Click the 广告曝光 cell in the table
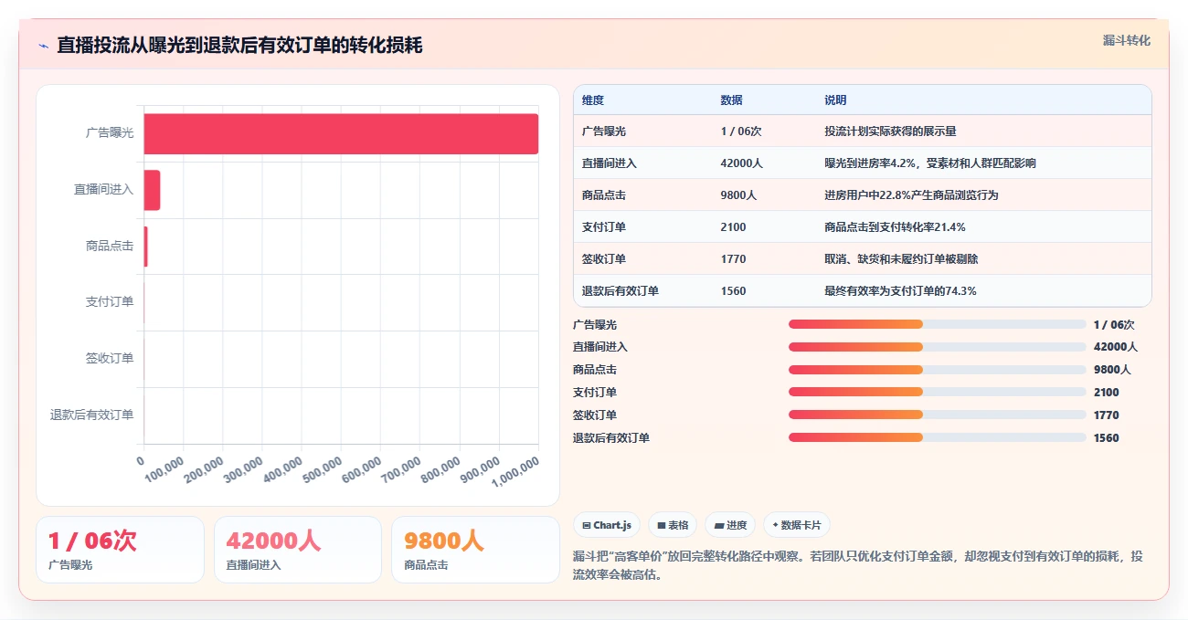The image size is (1188, 620). [x=604, y=131]
